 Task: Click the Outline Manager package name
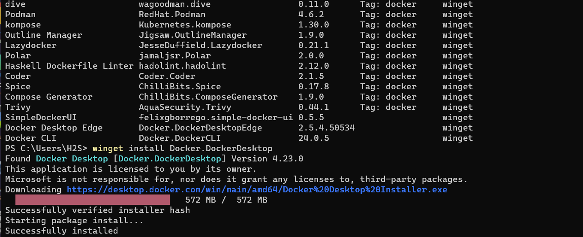point(43,35)
